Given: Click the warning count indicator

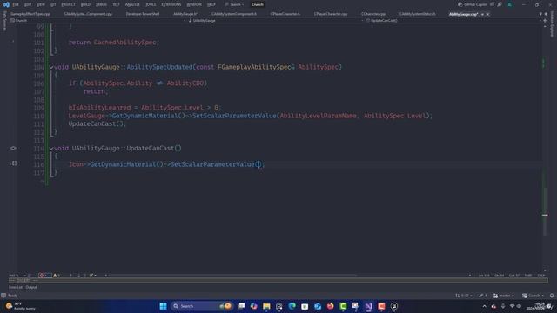Looking at the screenshot, I should pos(57,276).
